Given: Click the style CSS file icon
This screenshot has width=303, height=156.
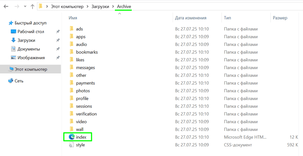Looking at the screenshot, I should [x=72, y=145].
